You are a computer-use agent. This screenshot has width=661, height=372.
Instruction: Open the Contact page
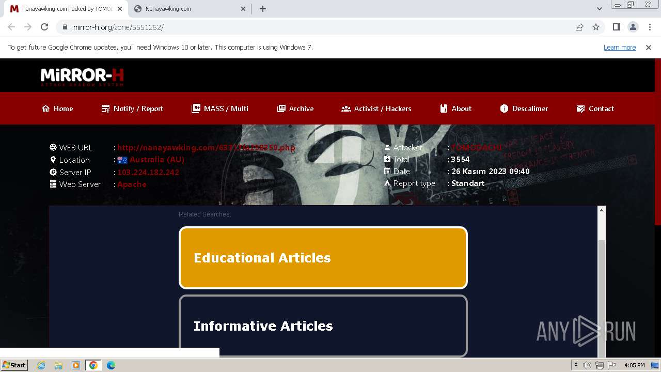coord(595,109)
